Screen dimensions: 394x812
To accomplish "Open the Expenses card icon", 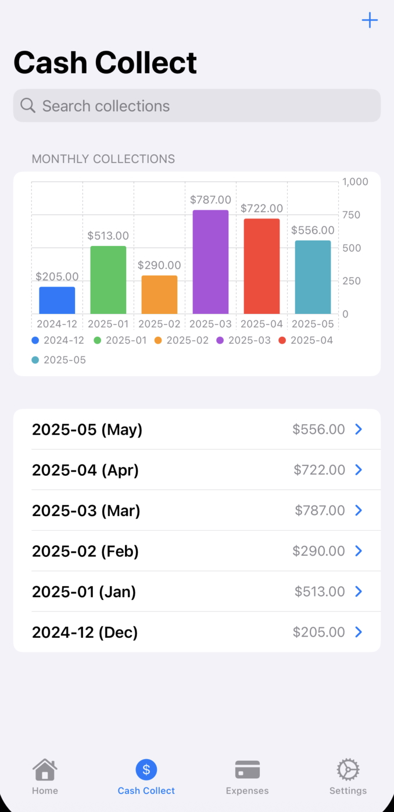I will click(x=248, y=769).
